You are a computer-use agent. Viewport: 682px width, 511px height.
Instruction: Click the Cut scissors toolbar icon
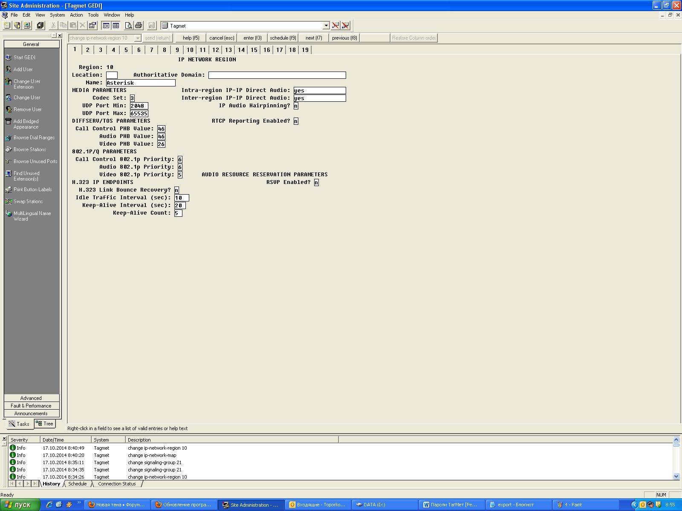[53, 26]
